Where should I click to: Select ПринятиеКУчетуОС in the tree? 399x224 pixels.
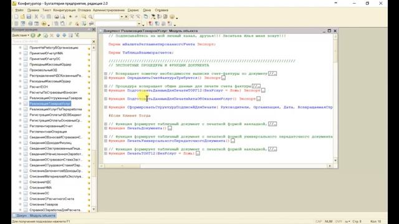tap(45, 59)
